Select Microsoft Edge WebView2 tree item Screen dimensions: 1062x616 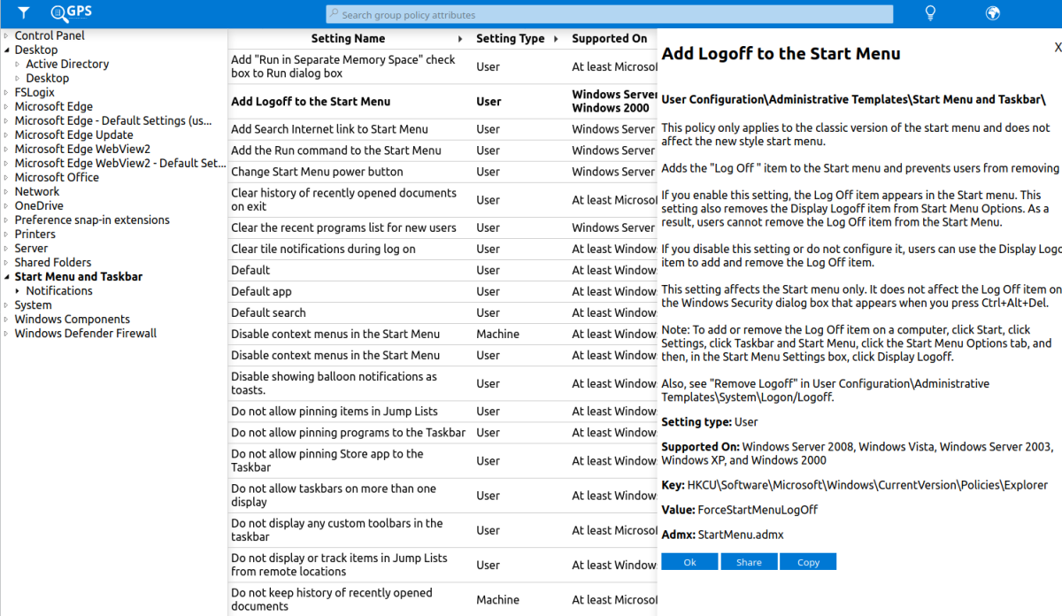(82, 149)
